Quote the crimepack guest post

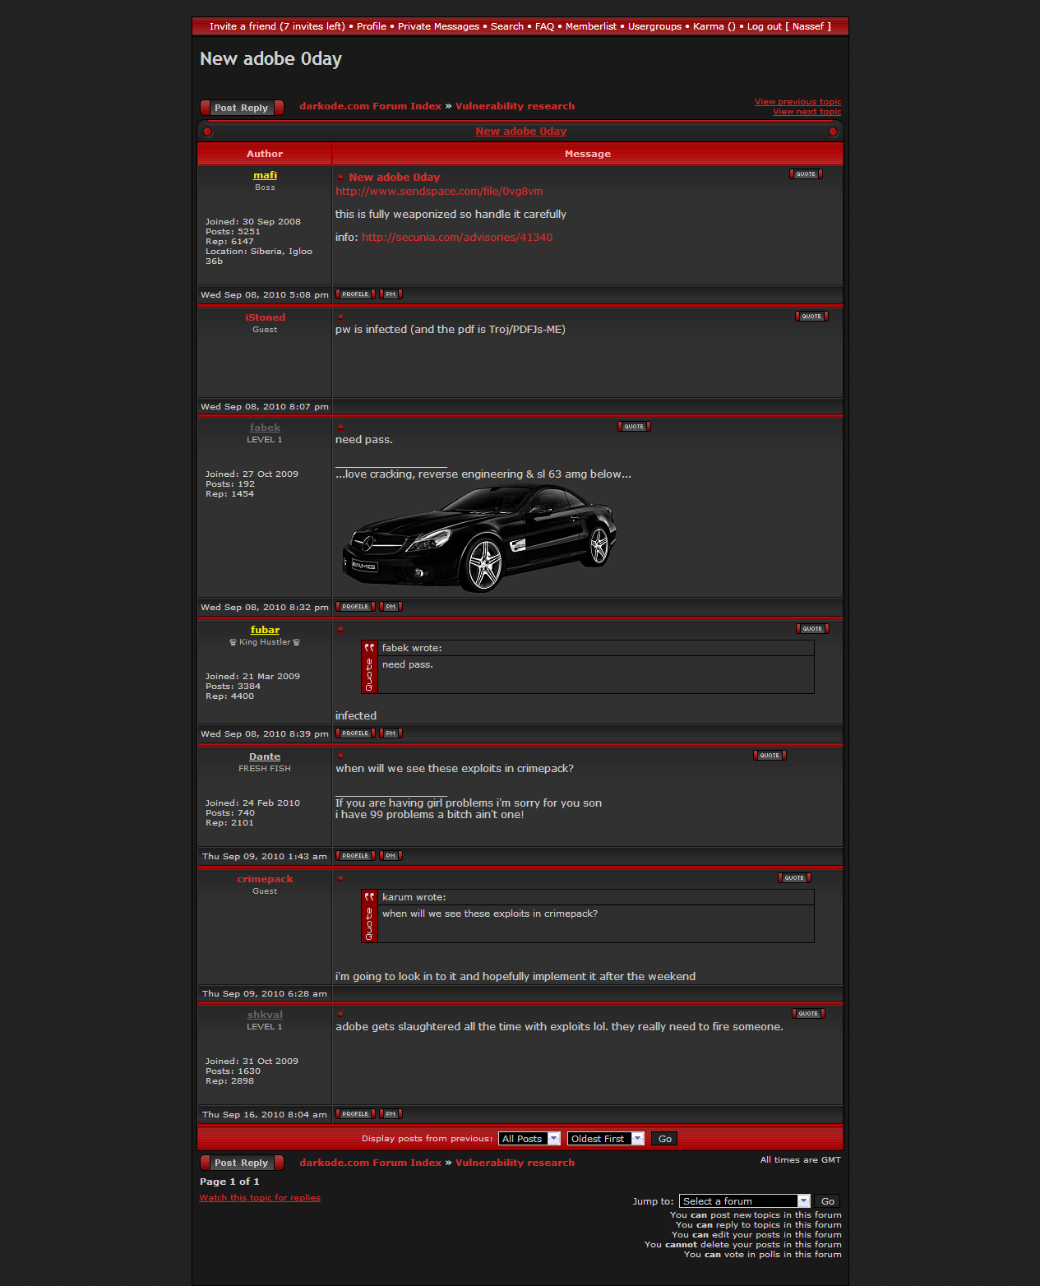[x=794, y=878]
